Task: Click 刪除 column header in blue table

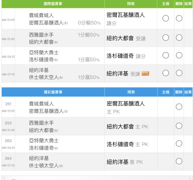Action: (179, 92)
